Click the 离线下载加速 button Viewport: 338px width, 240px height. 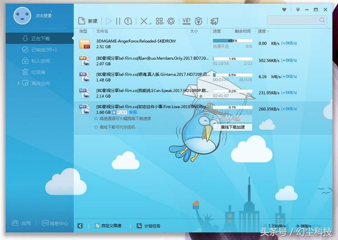(233, 127)
